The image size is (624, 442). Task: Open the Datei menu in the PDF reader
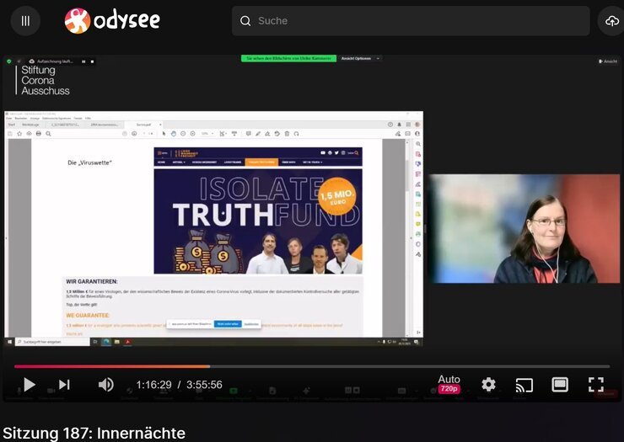coord(8,119)
